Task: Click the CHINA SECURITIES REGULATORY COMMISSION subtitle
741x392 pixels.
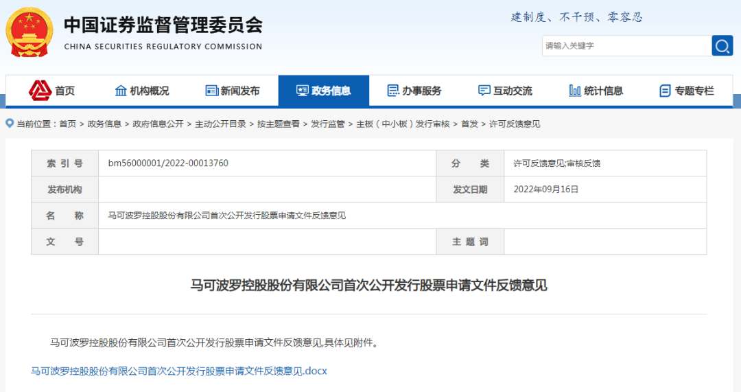Action: pyautogui.click(x=163, y=47)
